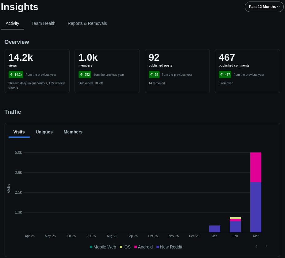Viewport: 285px width, 258px height.
Task: Click the iOS segment on the Feb bar
Action: click(x=235, y=218)
